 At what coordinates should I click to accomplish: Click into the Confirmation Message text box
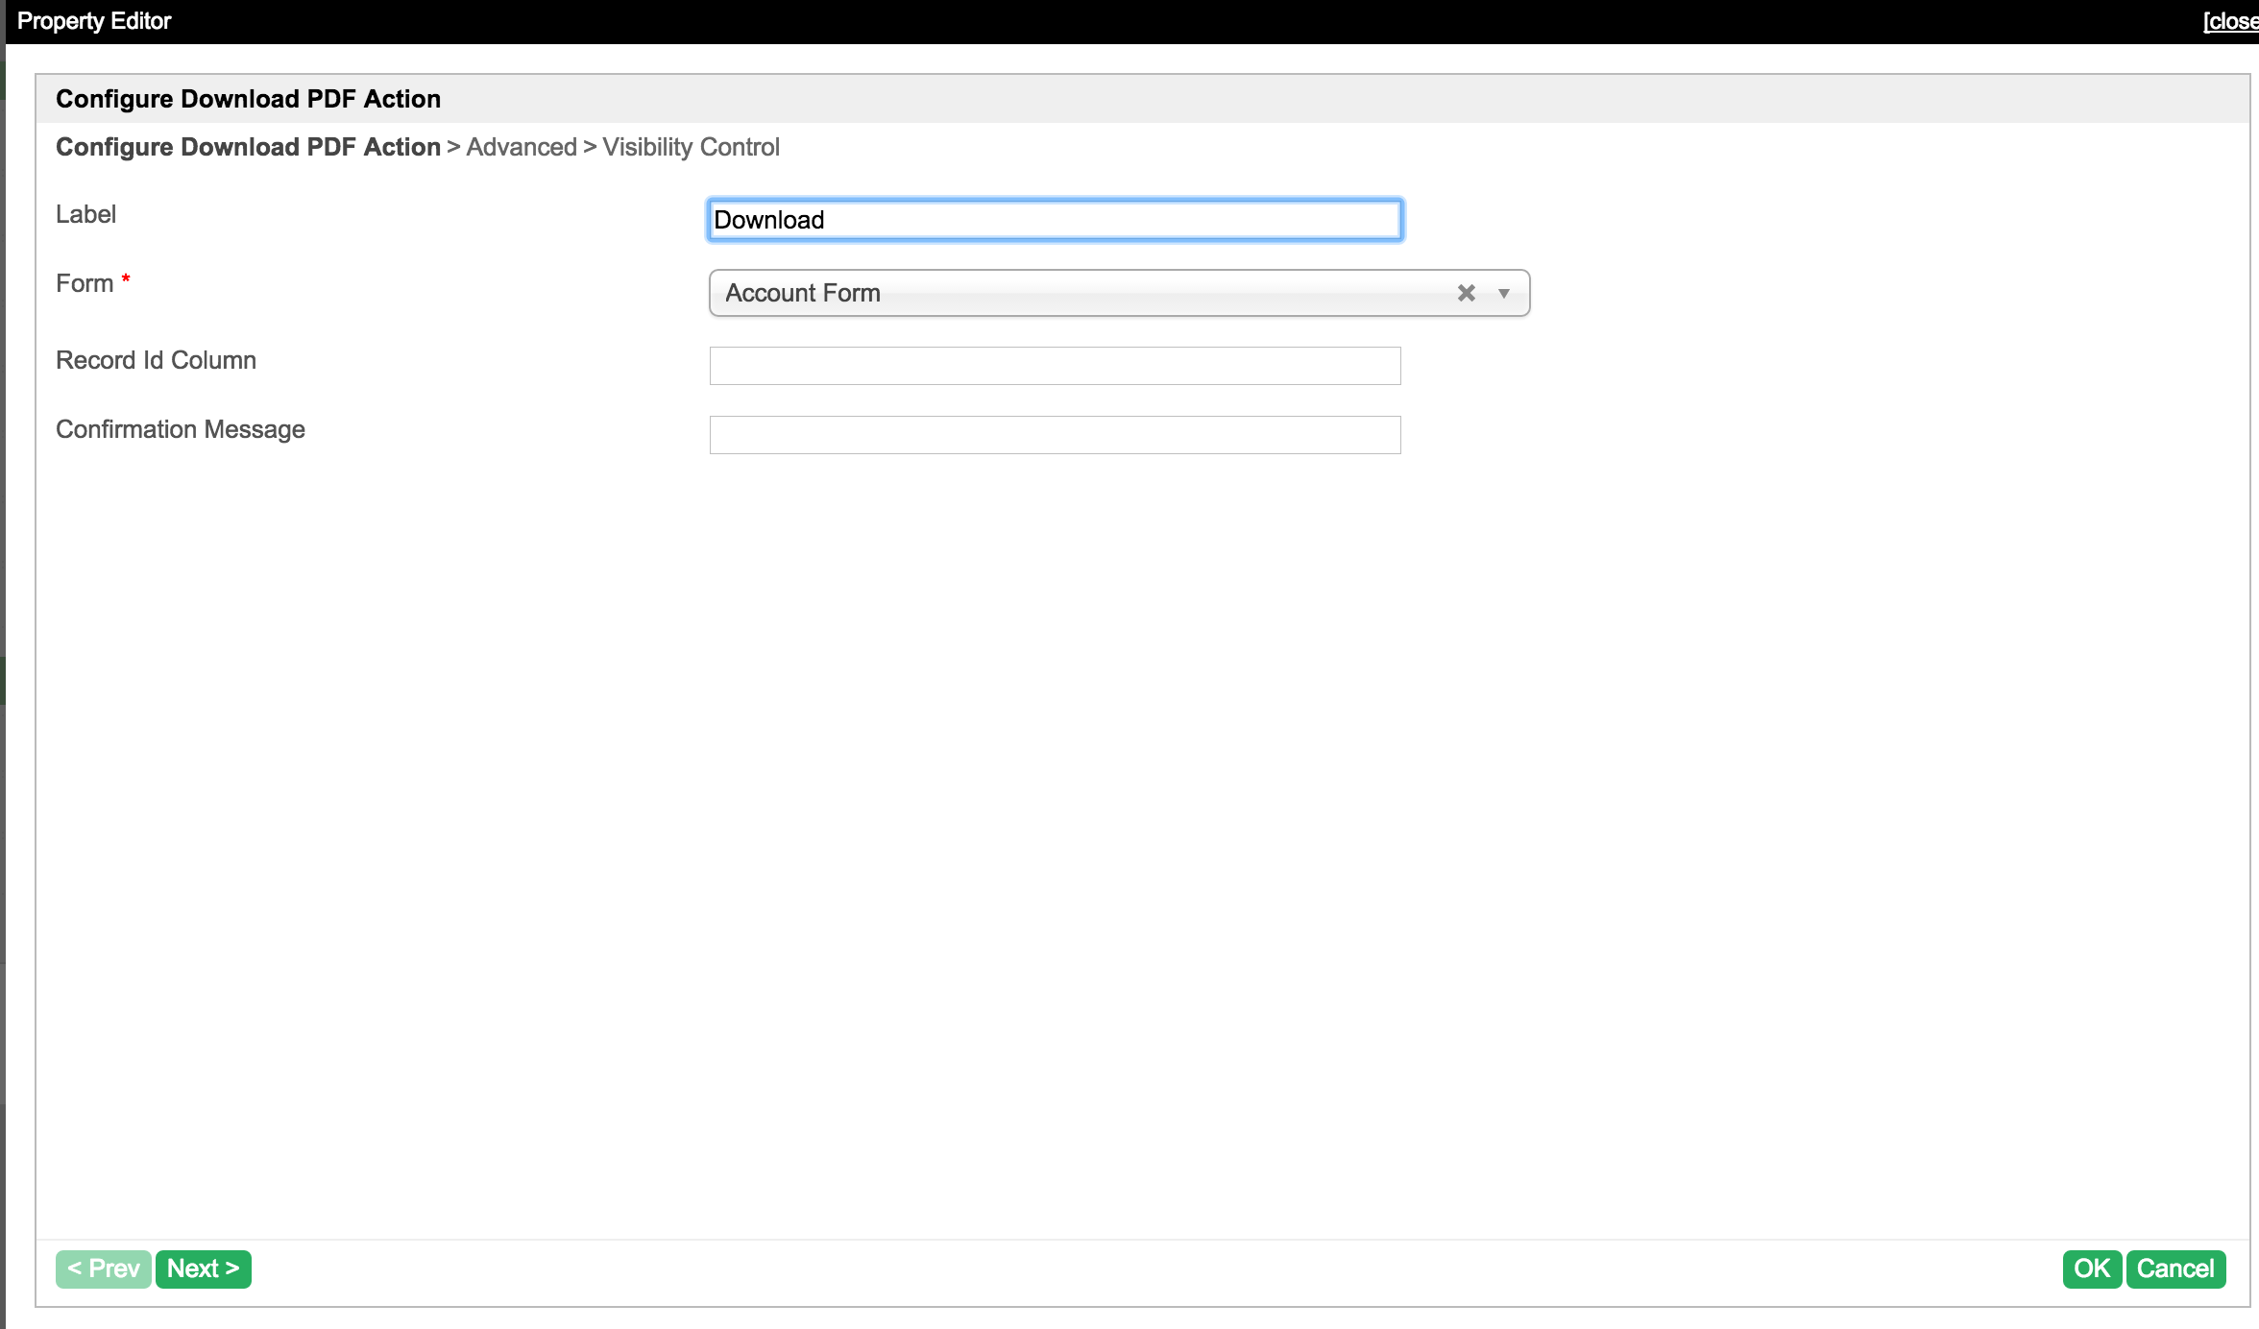(x=1055, y=435)
